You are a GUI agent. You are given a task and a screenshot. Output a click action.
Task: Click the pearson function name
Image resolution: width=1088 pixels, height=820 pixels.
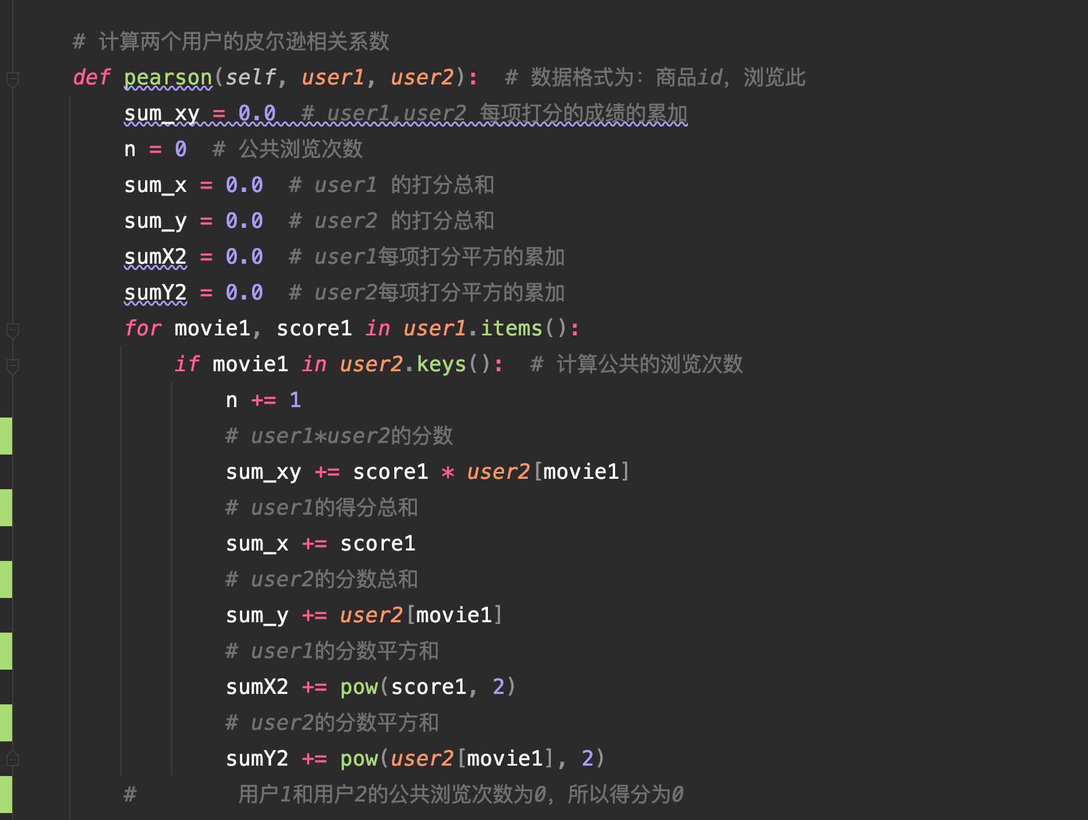(x=168, y=77)
